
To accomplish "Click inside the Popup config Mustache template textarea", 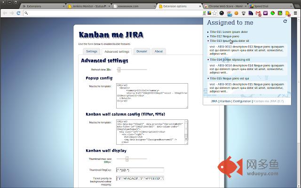I will pyautogui.click(x=152, y=96).
